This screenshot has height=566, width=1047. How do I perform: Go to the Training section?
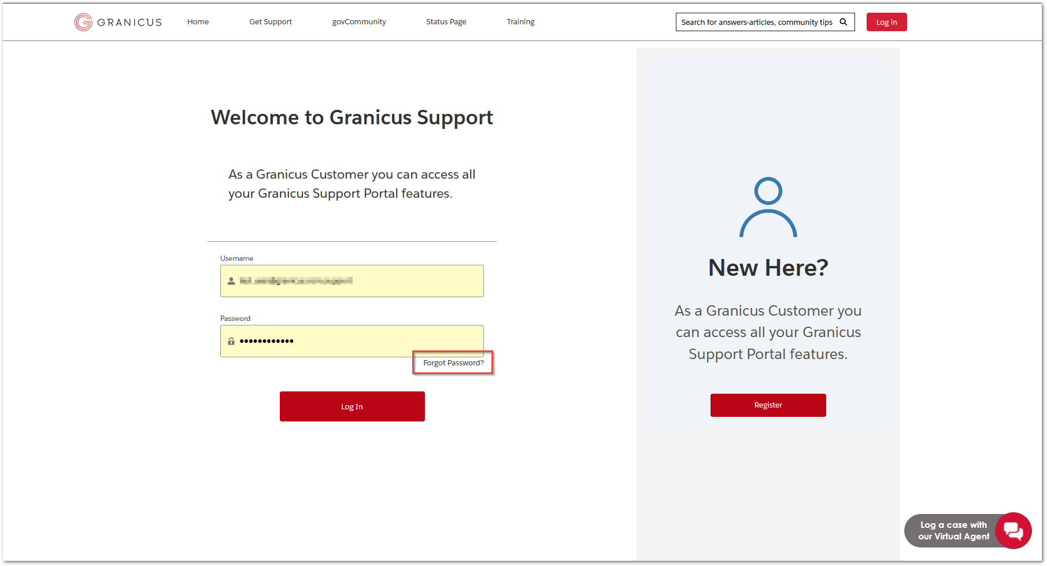click(520, 21)
